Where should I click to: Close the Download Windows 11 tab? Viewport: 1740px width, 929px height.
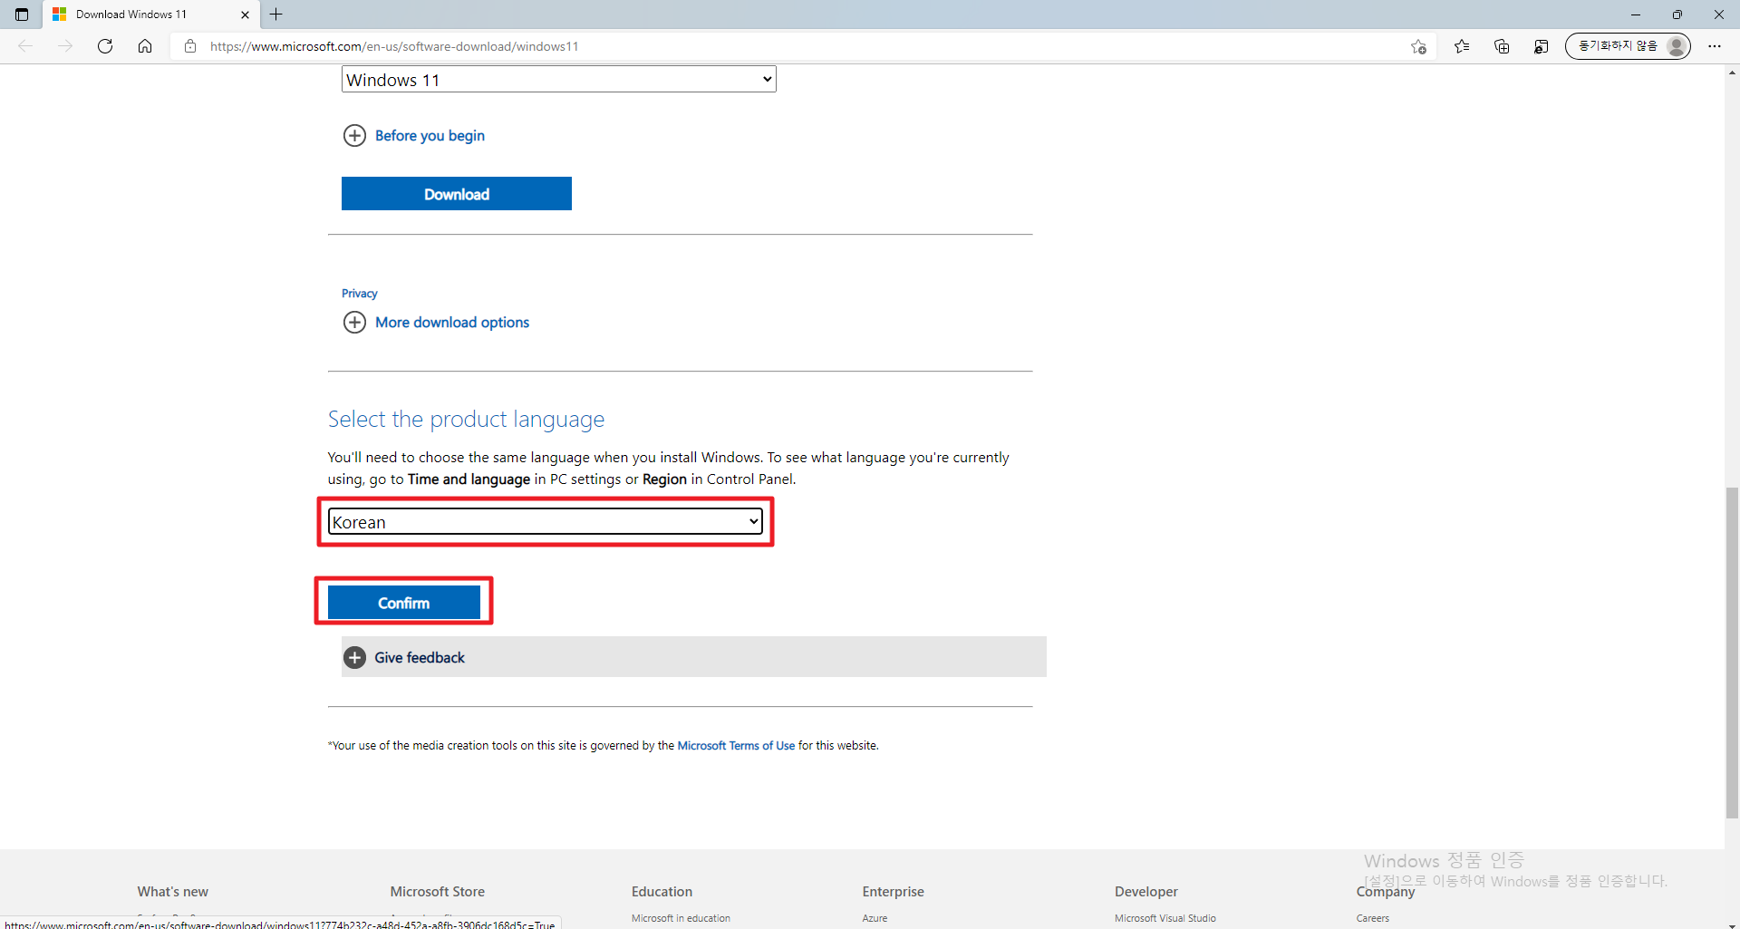245,15
